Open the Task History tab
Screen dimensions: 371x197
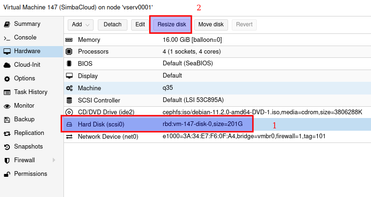click(31, 93)
